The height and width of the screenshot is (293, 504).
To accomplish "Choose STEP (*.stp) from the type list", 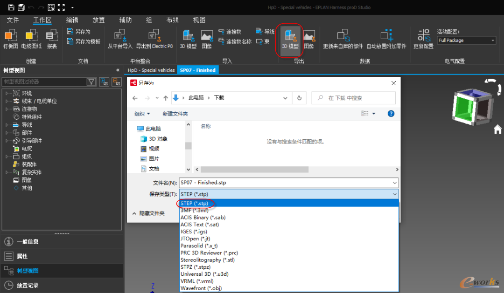I will pyautogui.click(x=289, y=203).
